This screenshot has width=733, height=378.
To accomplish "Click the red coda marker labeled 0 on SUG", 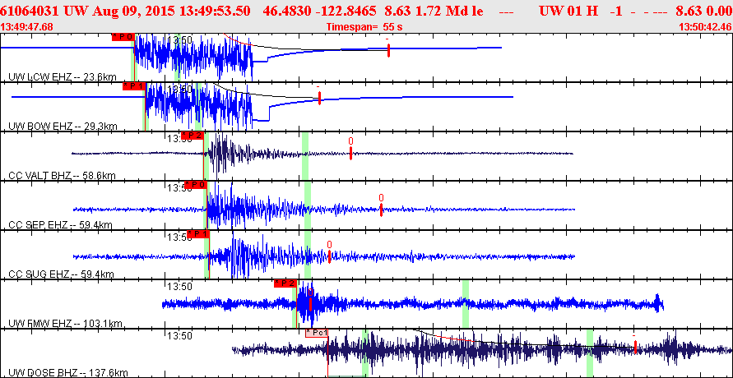I will coord(330,256).
